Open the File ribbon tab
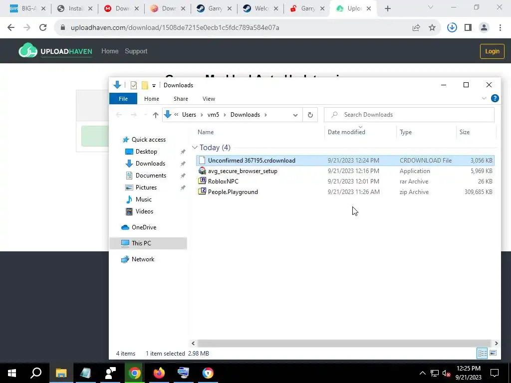This screenshot has width=511, height=383. point(123,99)
